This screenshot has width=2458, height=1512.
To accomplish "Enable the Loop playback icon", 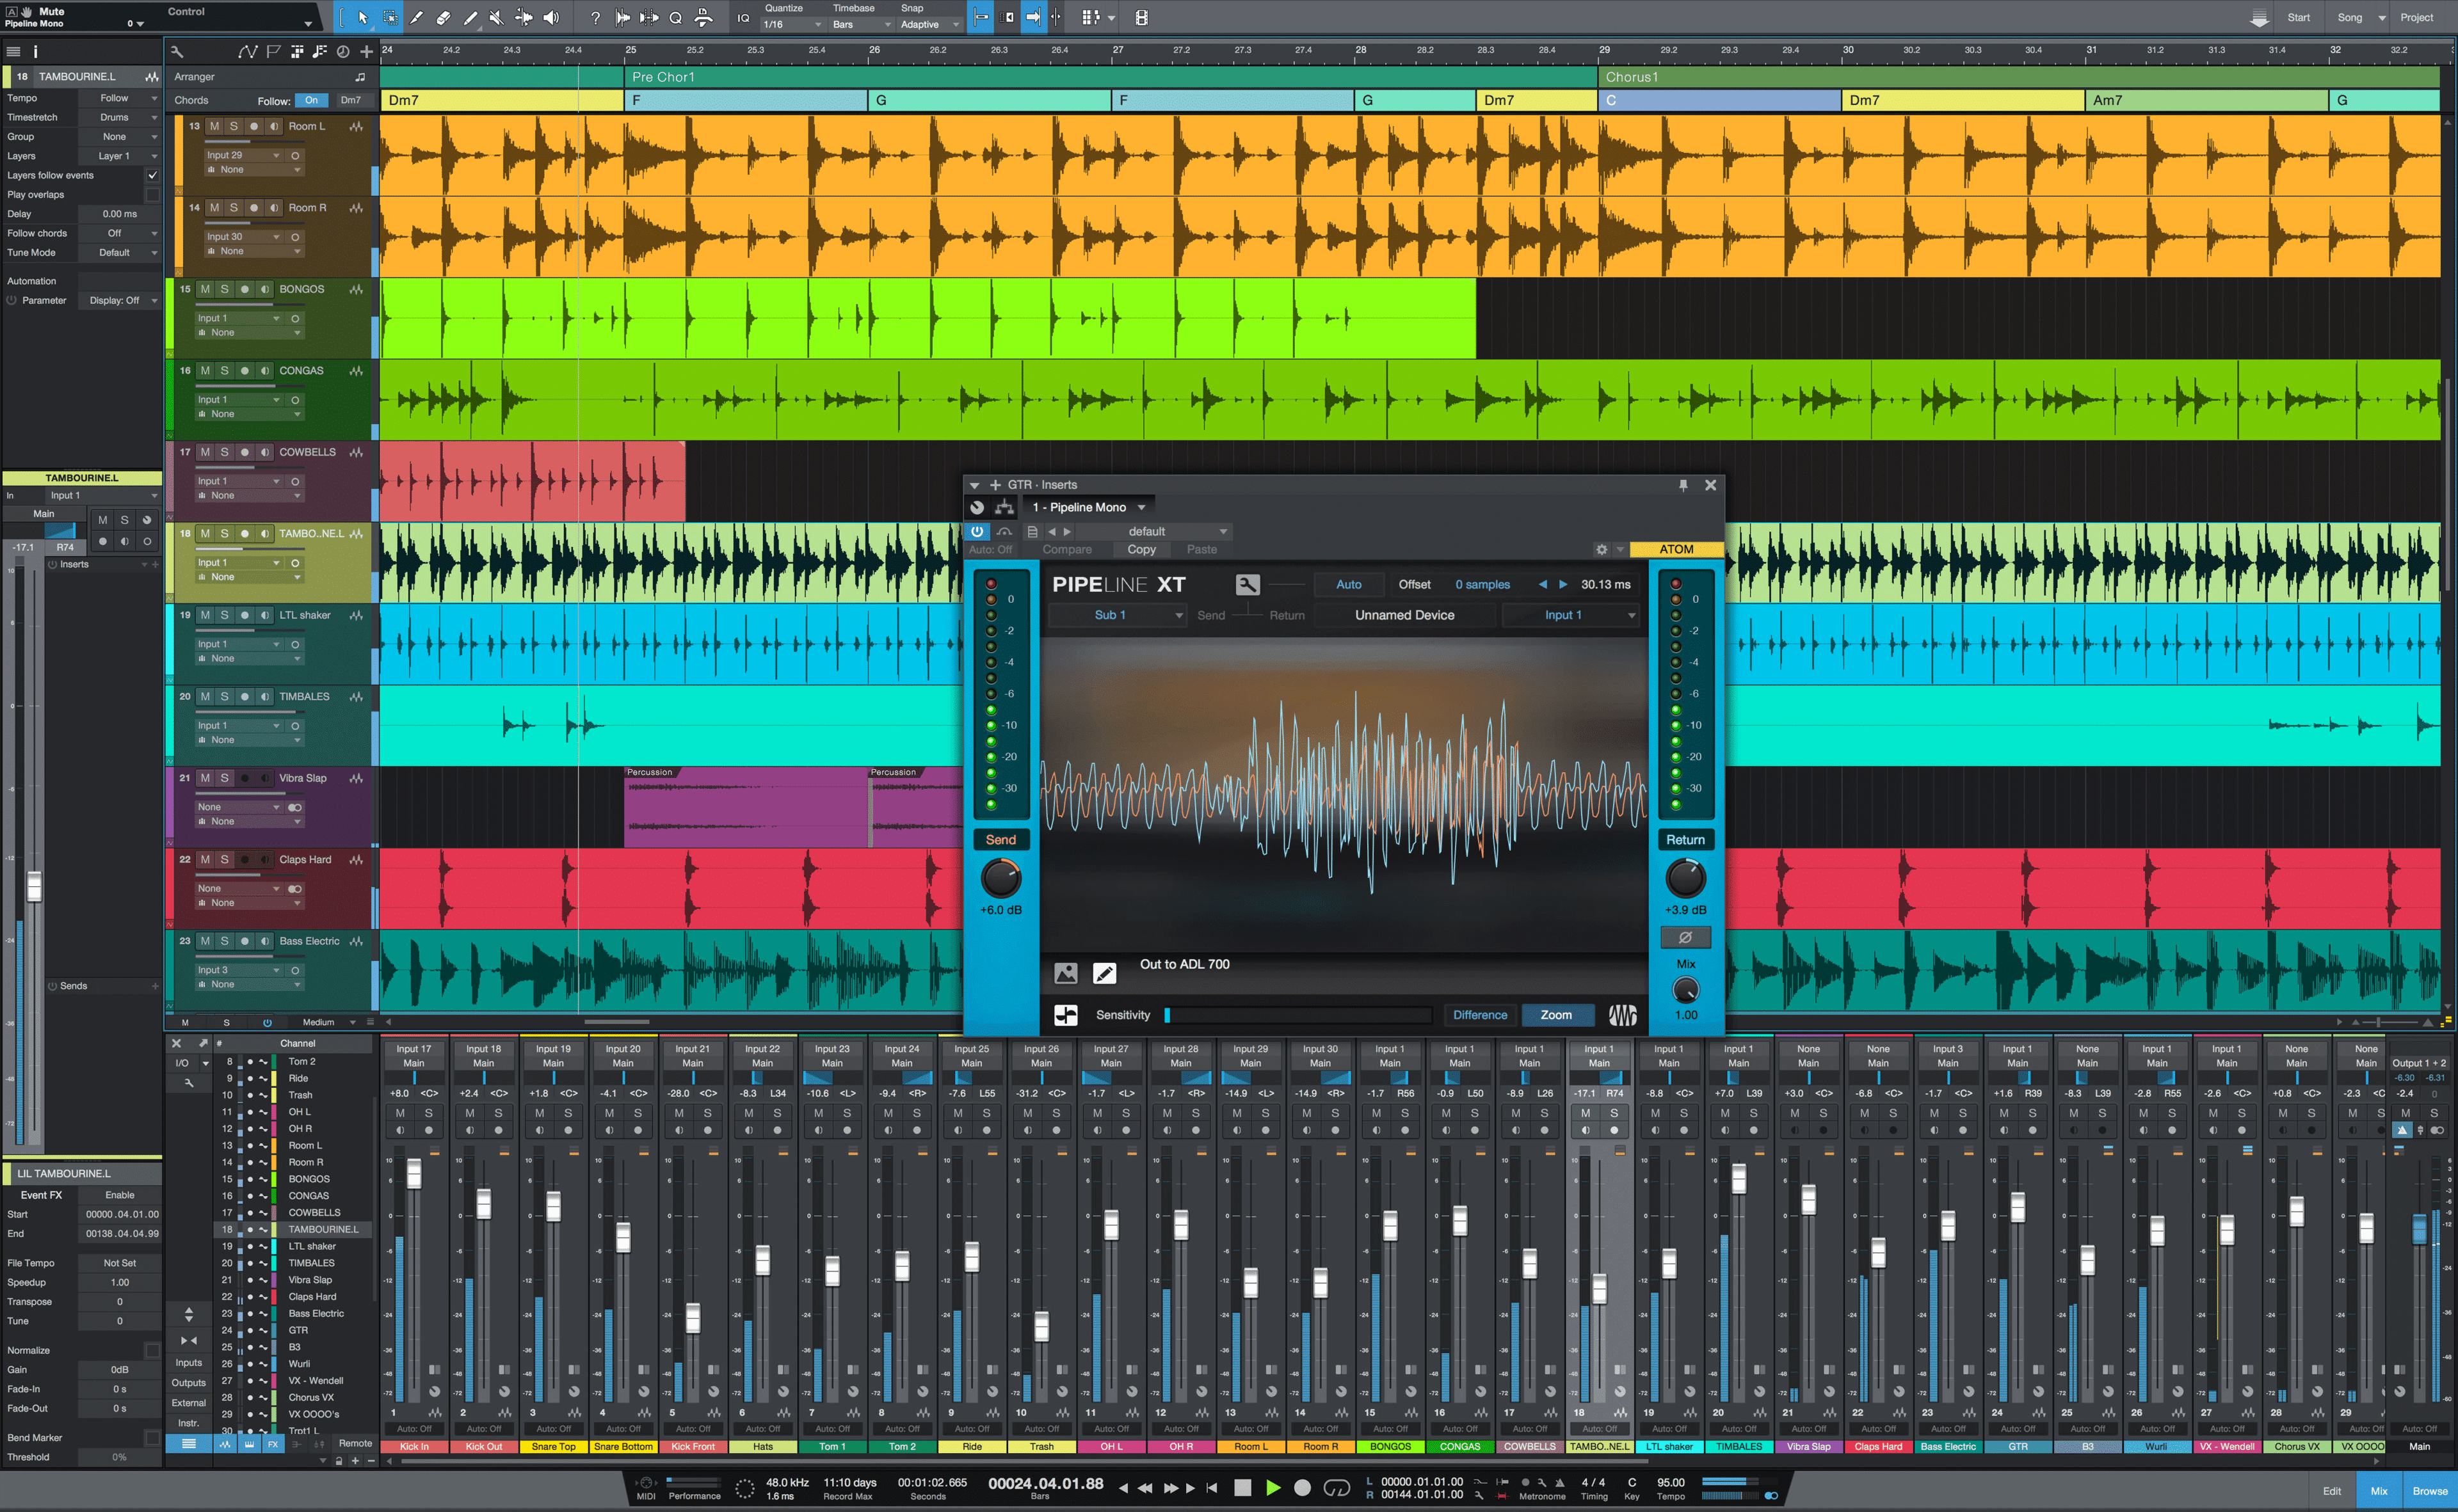I will 1338,1488.
